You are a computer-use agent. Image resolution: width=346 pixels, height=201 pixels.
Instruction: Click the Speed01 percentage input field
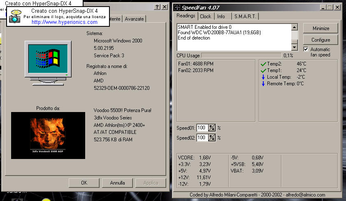tap(202, 128)
